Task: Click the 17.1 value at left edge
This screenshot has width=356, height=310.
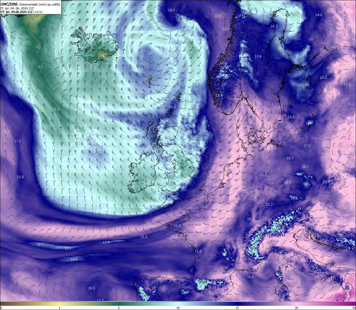Action: 18,141
